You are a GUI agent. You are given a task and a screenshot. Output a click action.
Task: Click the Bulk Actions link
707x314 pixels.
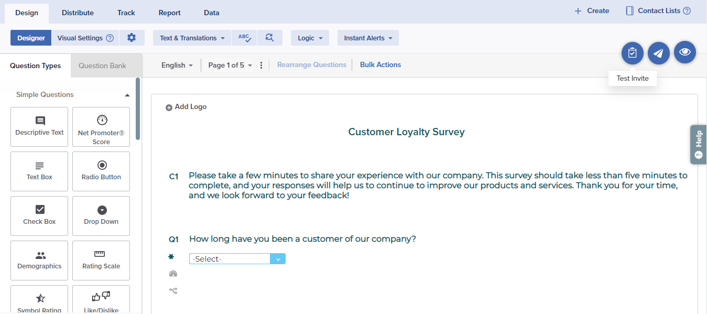380,65
